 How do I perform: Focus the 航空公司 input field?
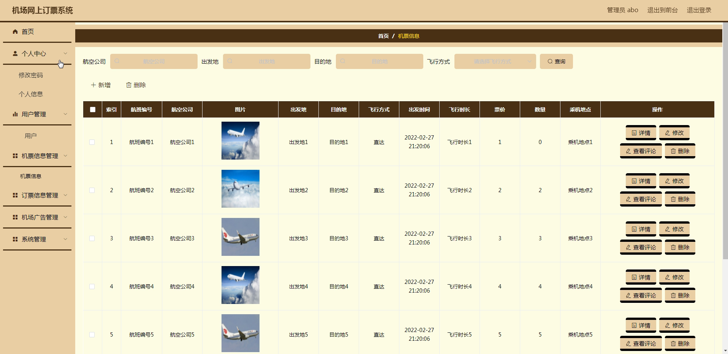pyautogui.click(x=154, y=61)
